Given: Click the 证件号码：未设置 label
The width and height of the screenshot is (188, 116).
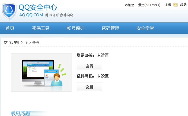Looking at the screenshot, I should 93,76.
